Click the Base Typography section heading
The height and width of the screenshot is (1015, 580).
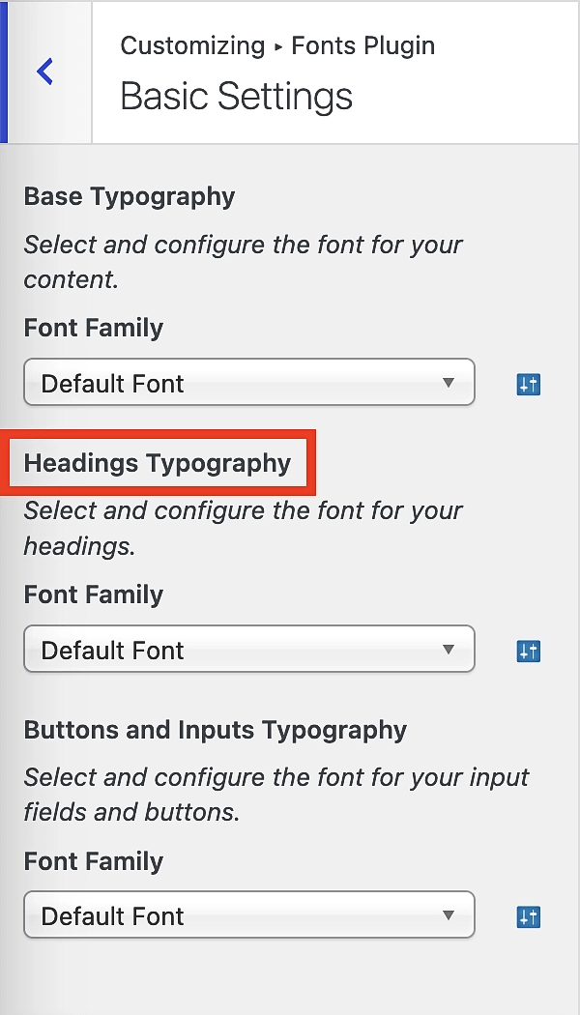click(130, 196)
